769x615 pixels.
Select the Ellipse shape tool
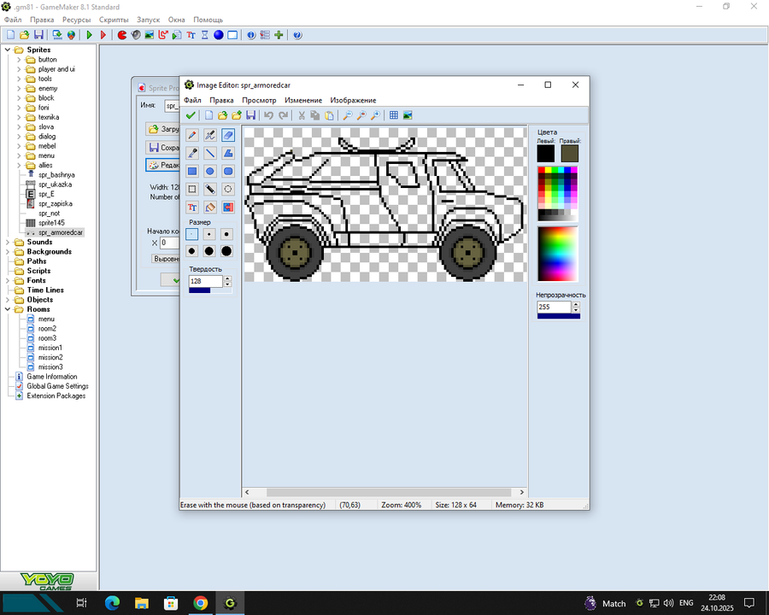pyautogui.click(x=210, y=171)
